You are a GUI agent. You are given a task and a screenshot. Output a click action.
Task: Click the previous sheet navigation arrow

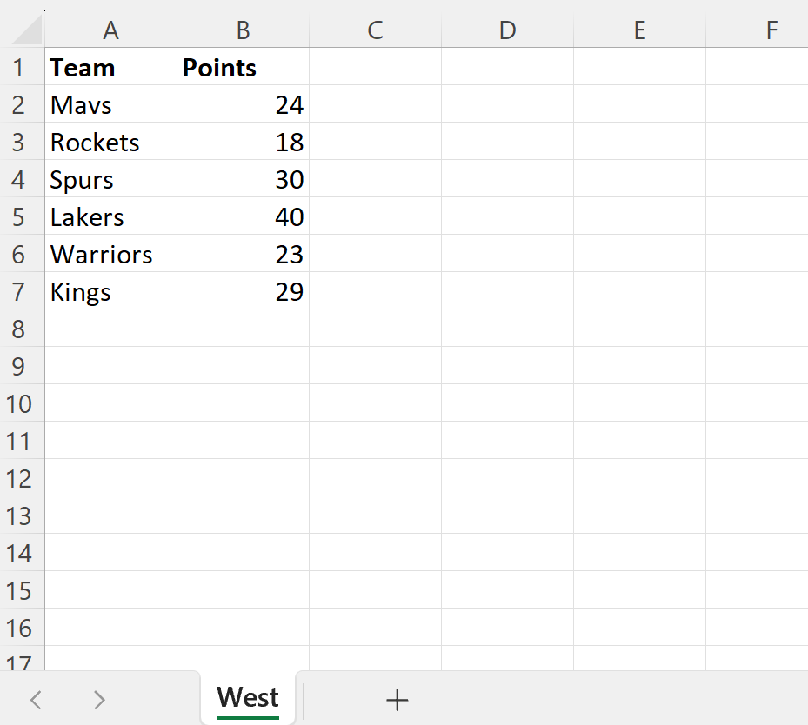(36, 699)
